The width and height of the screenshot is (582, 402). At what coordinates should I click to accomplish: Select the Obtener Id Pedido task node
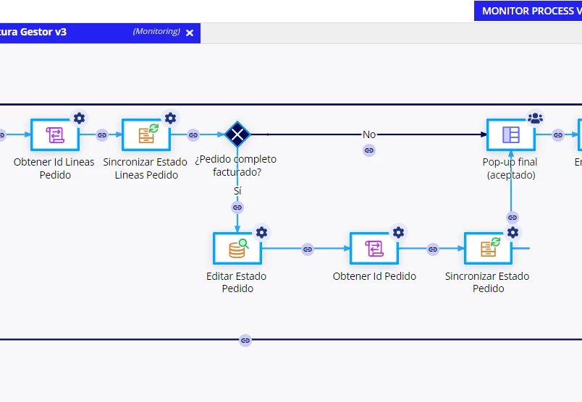point(374,249)
